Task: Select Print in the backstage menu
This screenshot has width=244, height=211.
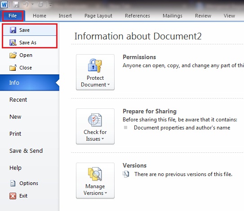Action: pos(15,134)
